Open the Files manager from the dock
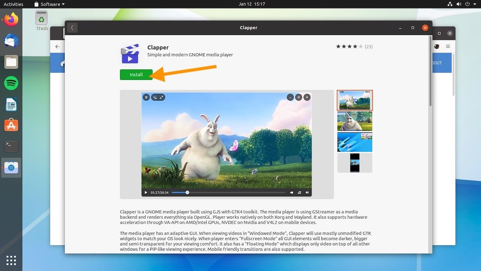The image size is (481, 271). 11,62
